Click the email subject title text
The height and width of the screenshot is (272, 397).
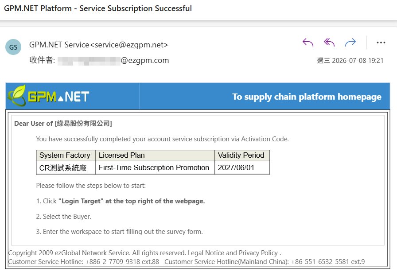98,8
